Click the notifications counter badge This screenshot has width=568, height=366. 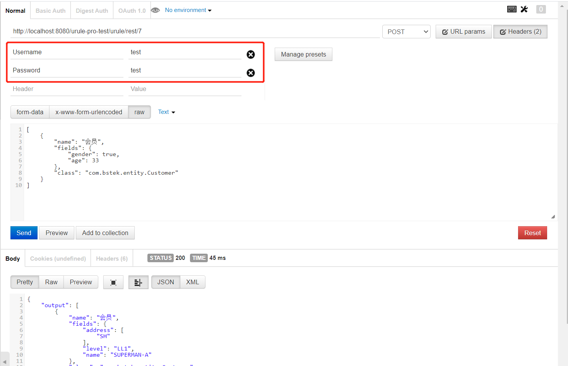pos(541,9)
